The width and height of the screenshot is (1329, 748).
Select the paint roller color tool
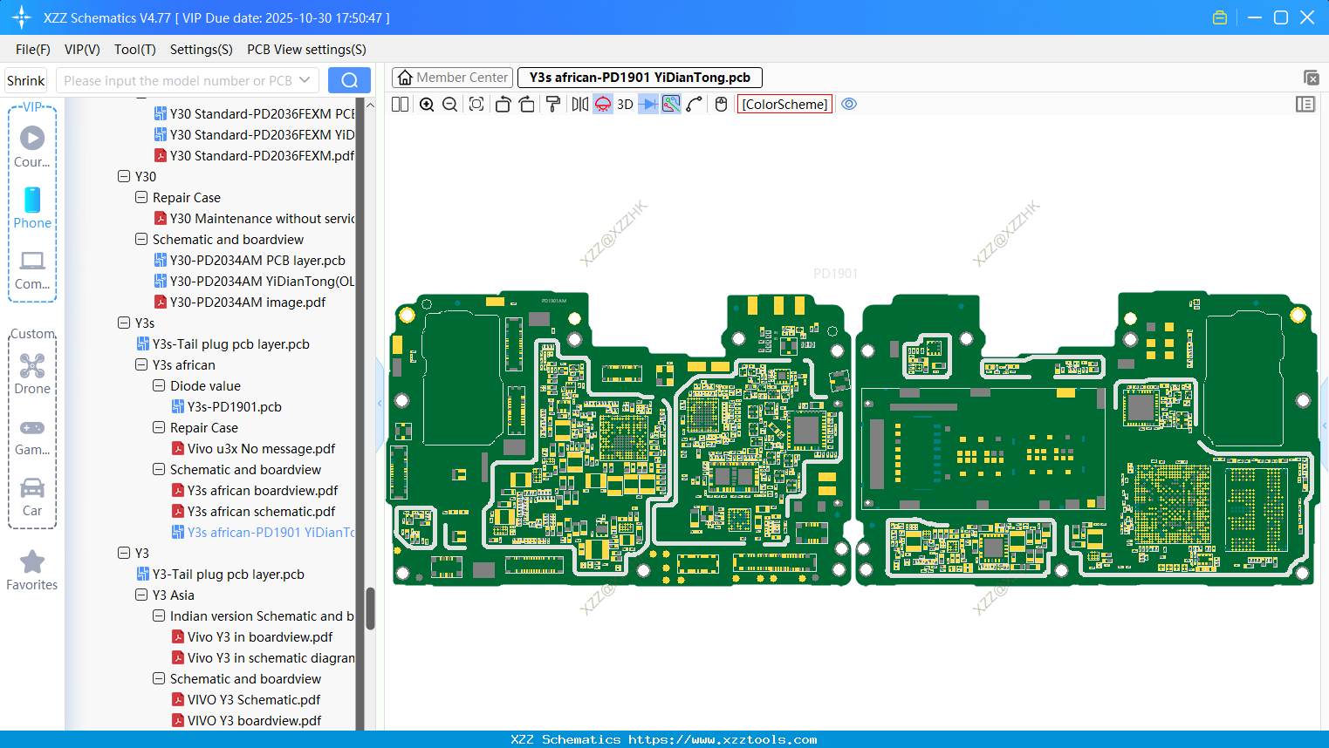[551, 104]
